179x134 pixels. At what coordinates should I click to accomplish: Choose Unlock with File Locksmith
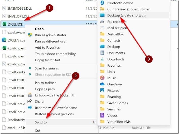55,95
